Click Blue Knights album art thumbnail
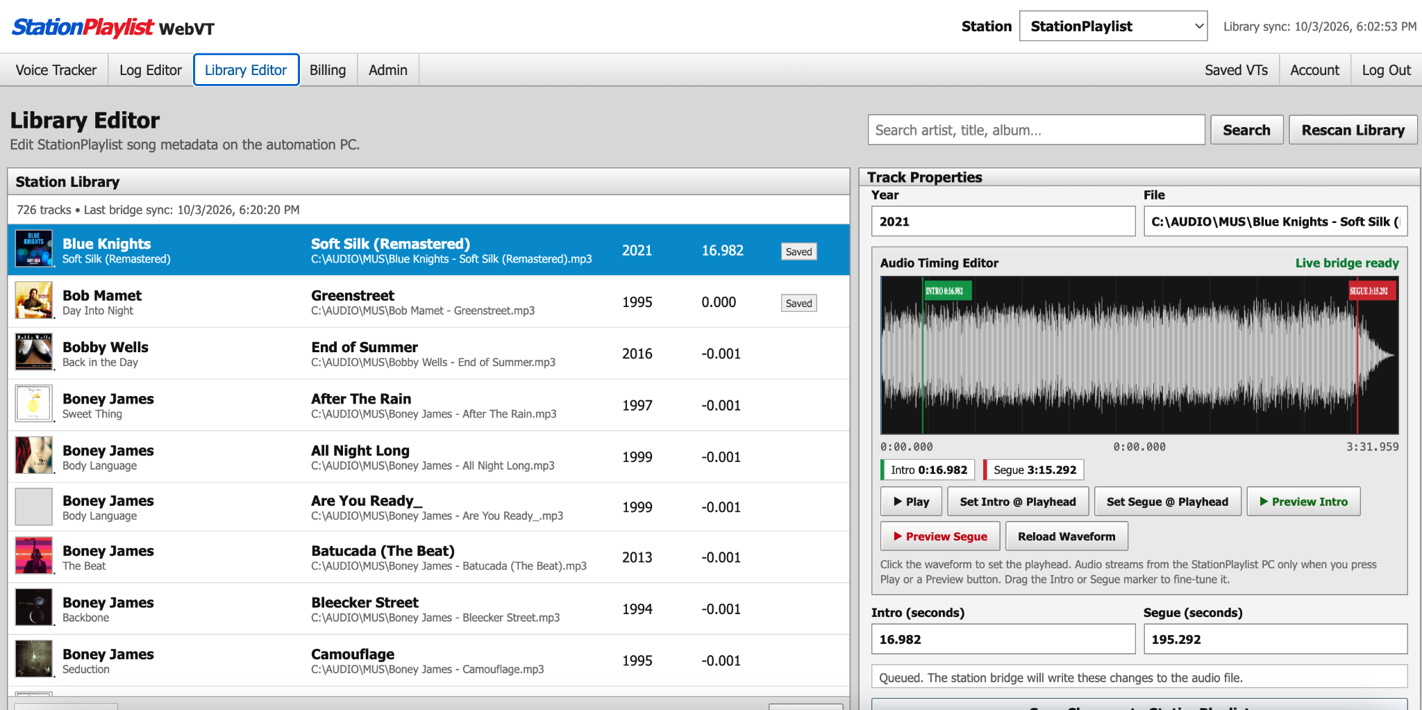The width and height of the screenshot is (1422, 710). tap(34, 249)
